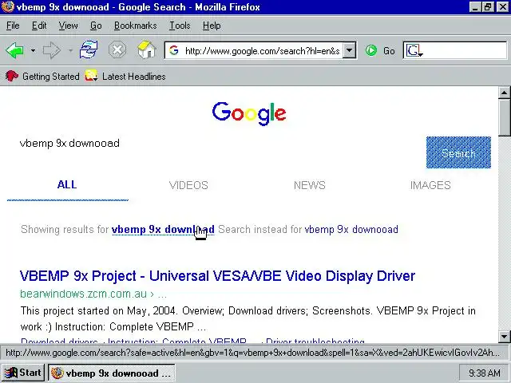Select the ALL results tab

click(x=67, y=184)
